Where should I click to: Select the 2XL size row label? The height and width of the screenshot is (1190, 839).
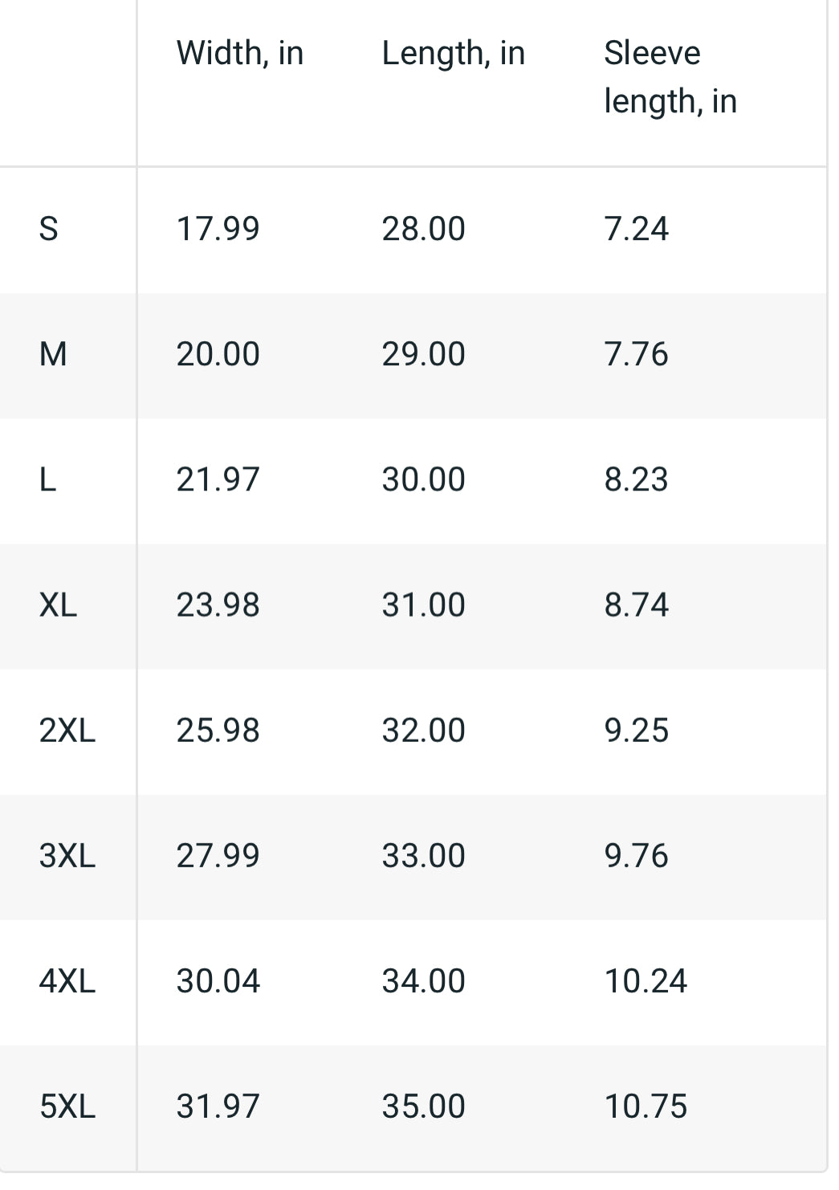pos(67,730)
